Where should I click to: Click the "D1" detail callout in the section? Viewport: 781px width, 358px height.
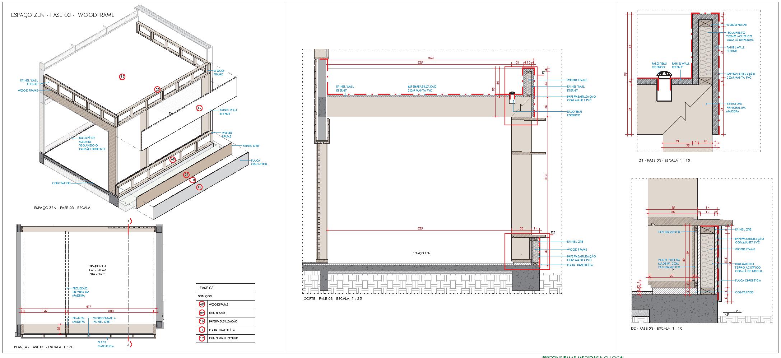pos(544,73)
